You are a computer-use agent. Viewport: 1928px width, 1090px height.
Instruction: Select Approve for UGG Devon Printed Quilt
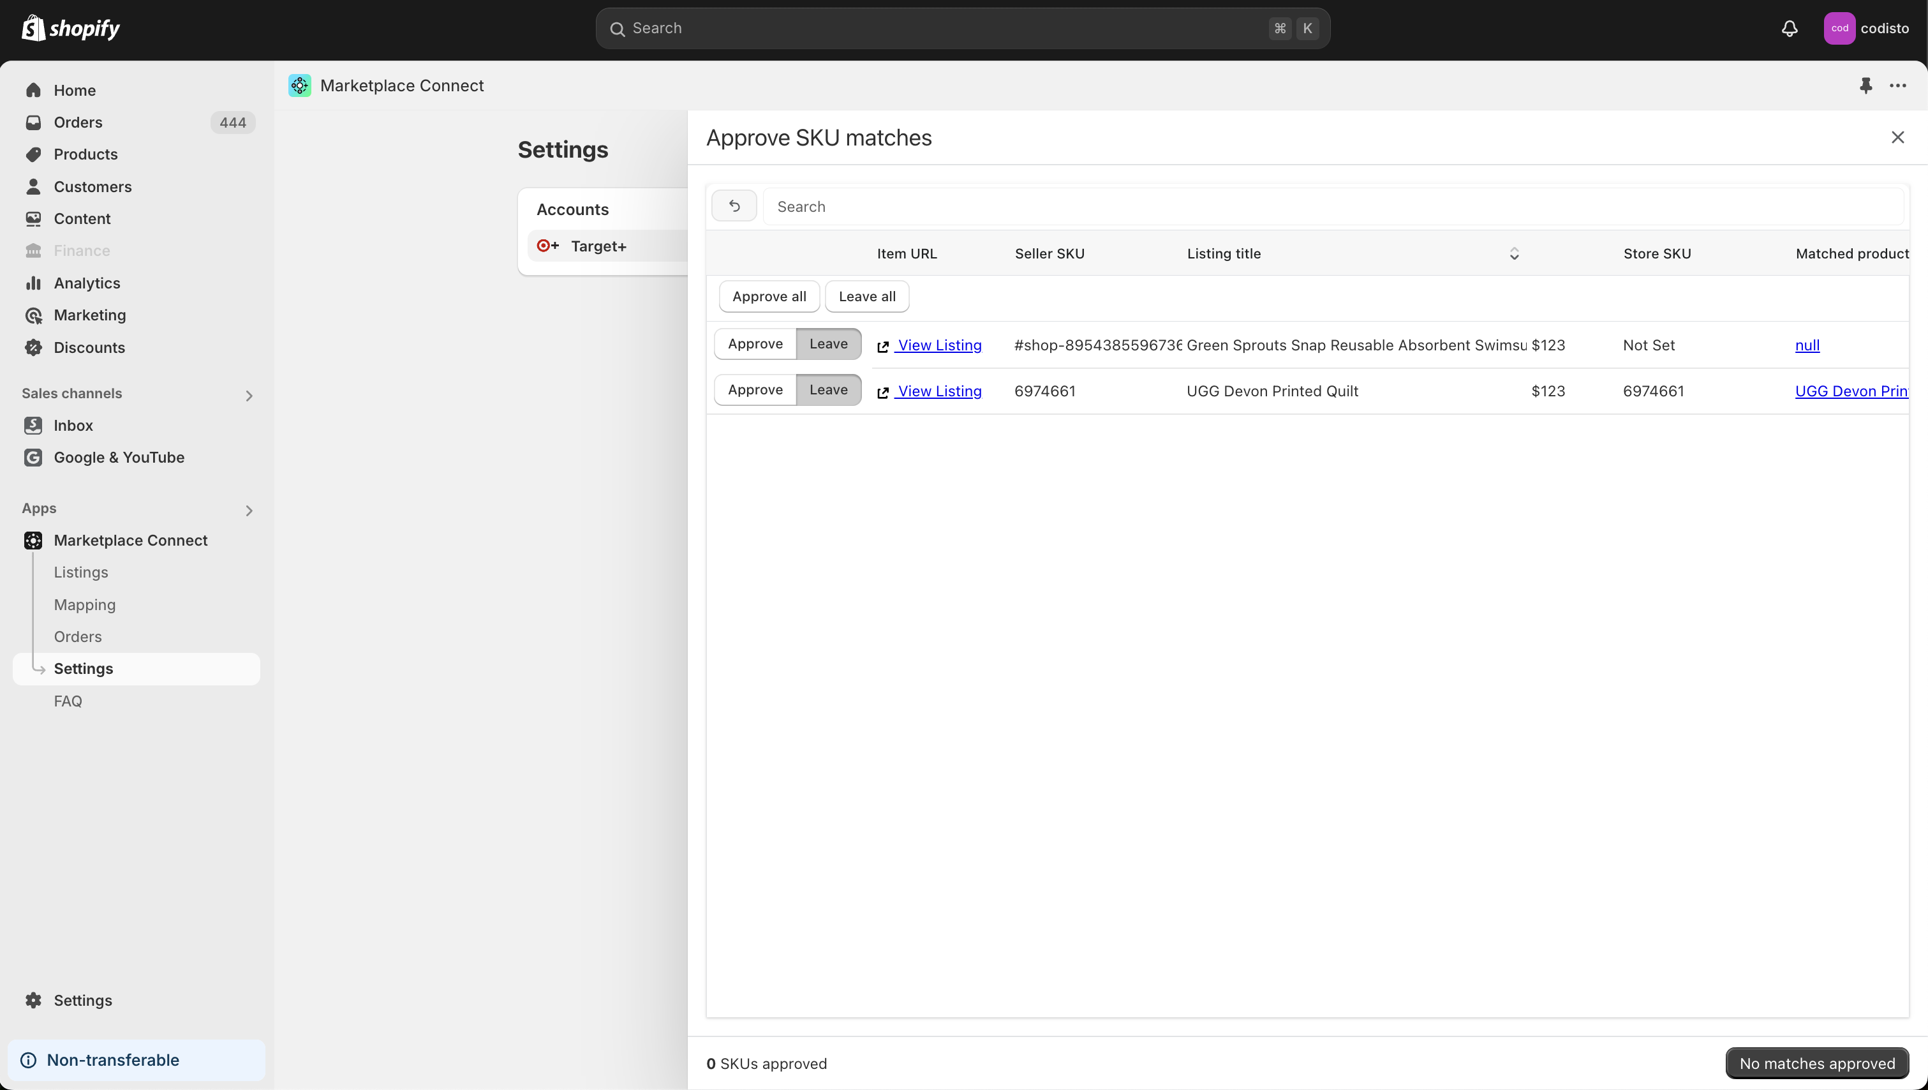755,390
